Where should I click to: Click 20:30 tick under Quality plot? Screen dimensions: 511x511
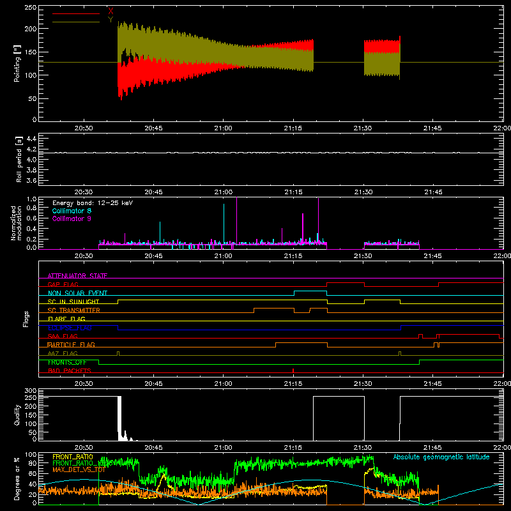(x=84, y=448)
